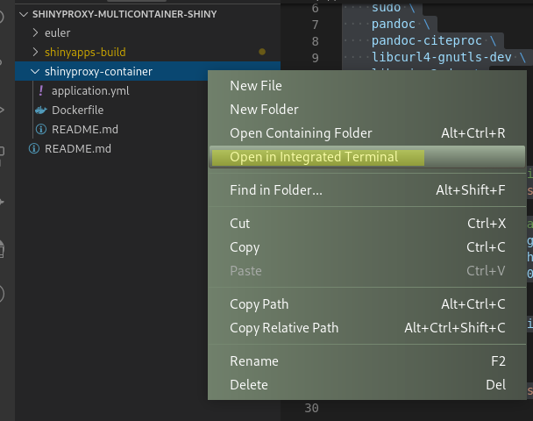The height and width of the screenshot is (421, 533).
Task: Select Copy Relative Path entry
Action: coord(284,328)
